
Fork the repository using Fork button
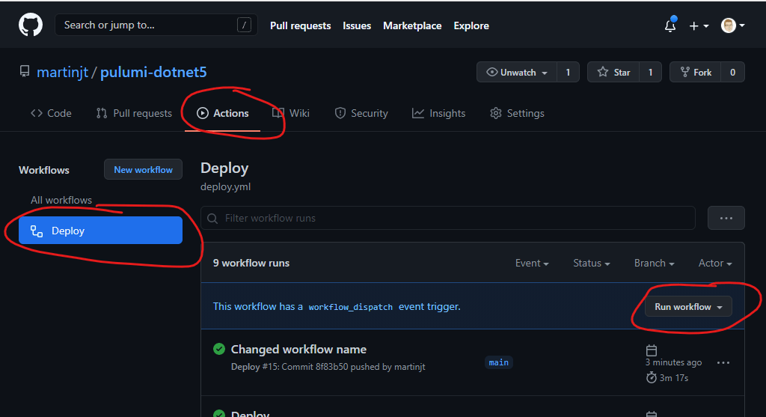point(695,72)
